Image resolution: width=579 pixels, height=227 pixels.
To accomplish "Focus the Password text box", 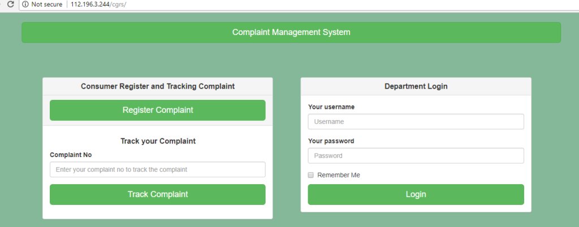I will click(x=416, y=155).
